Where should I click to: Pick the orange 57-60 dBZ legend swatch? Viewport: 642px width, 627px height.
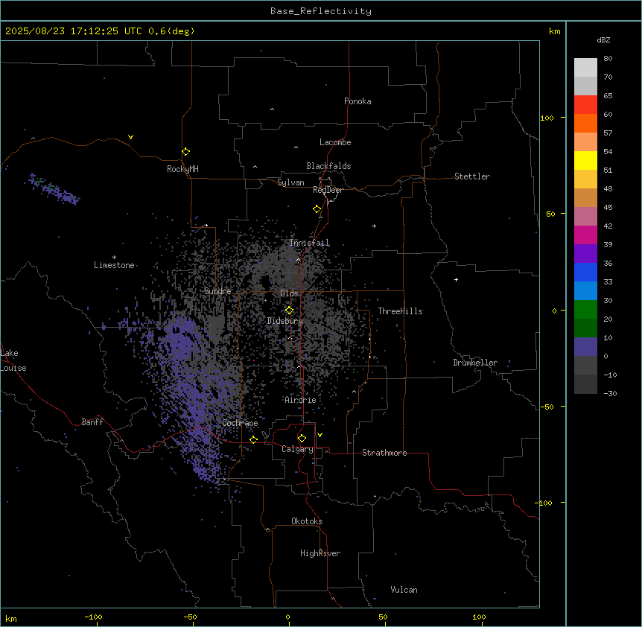[585, 123]
